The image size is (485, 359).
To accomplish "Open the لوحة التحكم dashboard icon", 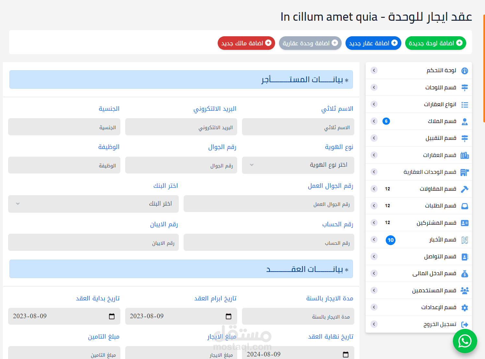I will 465,70.
